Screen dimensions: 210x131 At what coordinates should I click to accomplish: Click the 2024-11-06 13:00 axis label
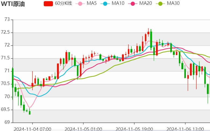coord(185,129)
